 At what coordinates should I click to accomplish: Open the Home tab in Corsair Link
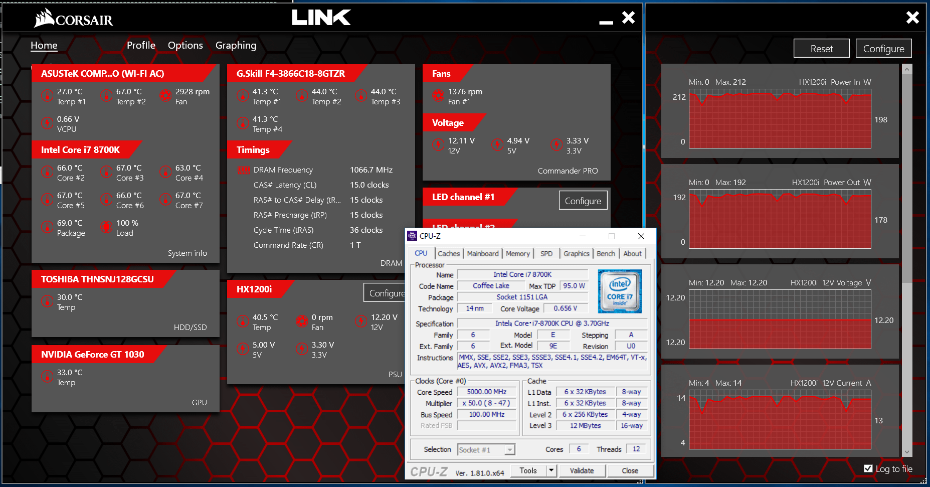(44, 45)
